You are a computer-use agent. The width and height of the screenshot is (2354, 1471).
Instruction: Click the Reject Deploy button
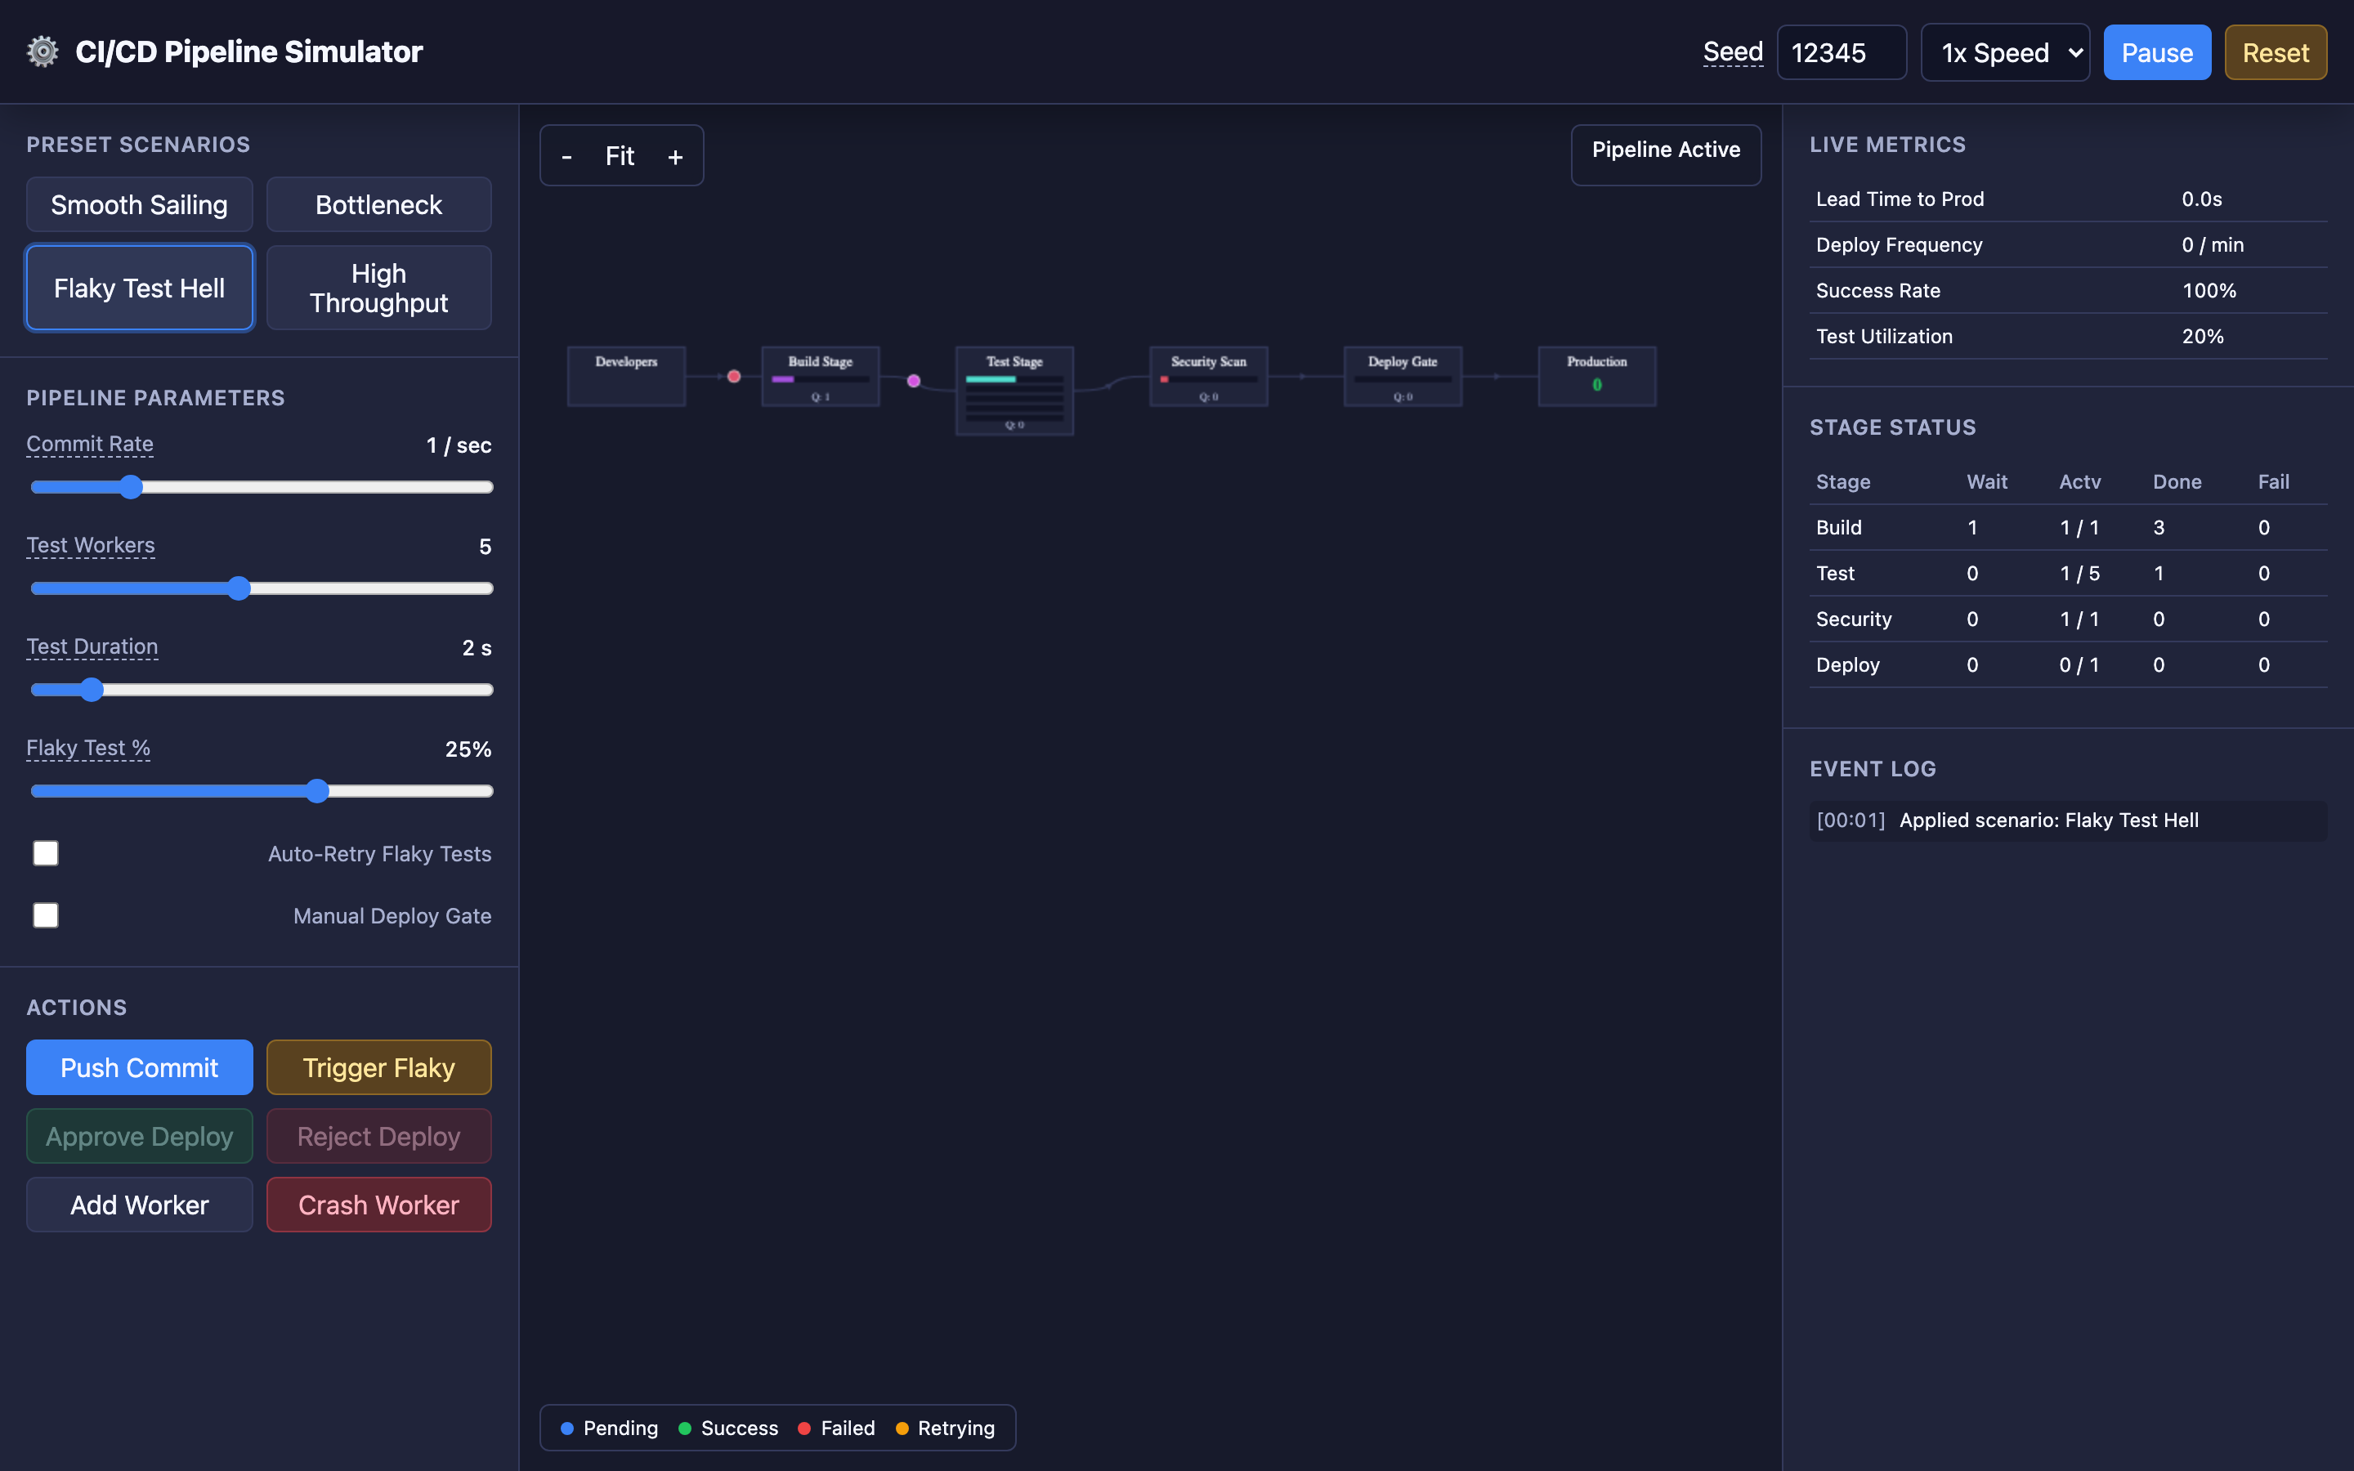tap(378, 1136)
